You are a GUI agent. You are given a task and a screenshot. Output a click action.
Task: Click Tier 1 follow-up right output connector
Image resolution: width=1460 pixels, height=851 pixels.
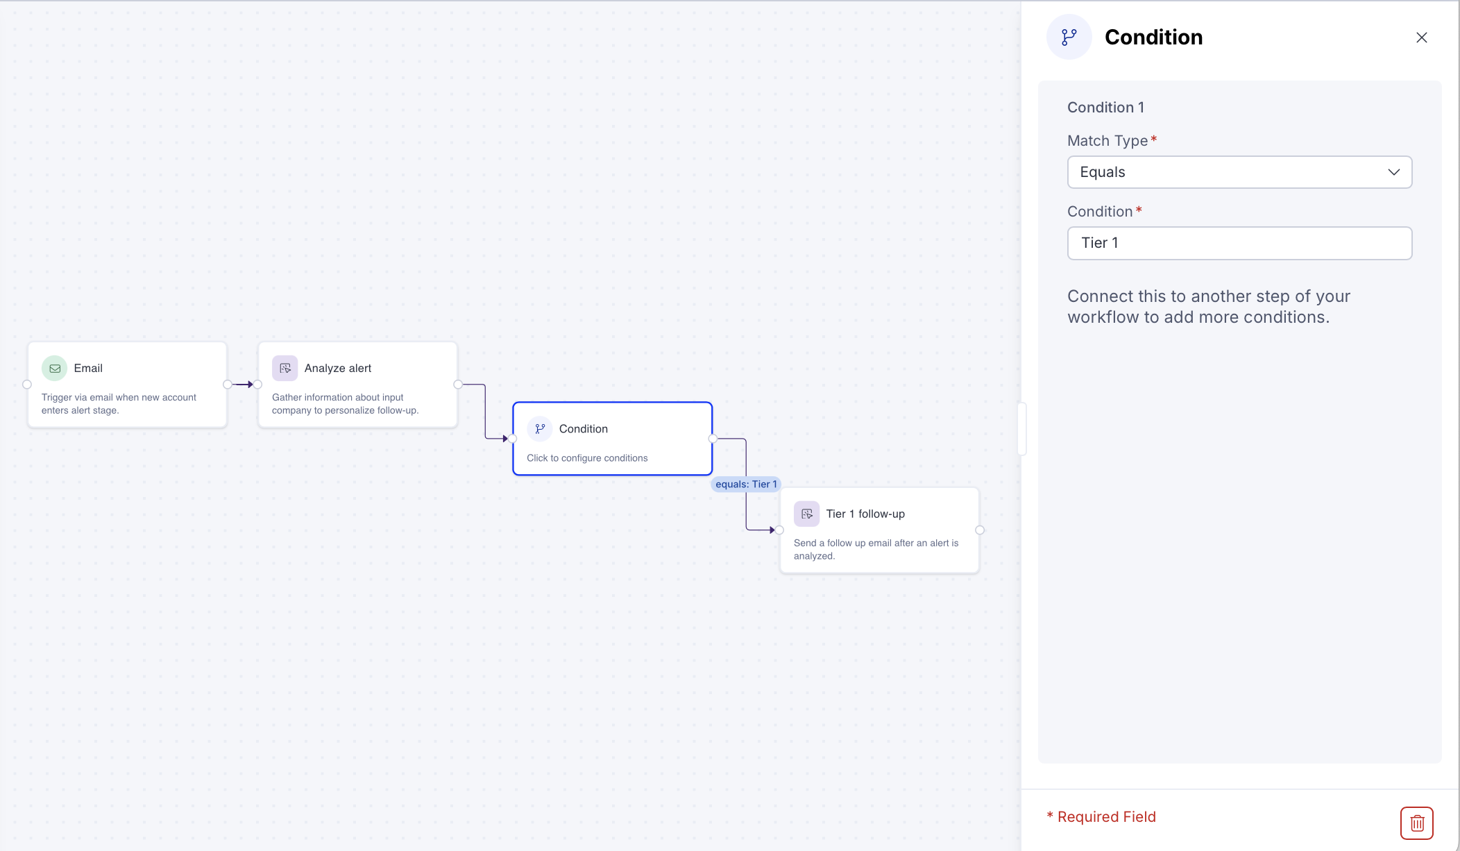tap(980, 530)
